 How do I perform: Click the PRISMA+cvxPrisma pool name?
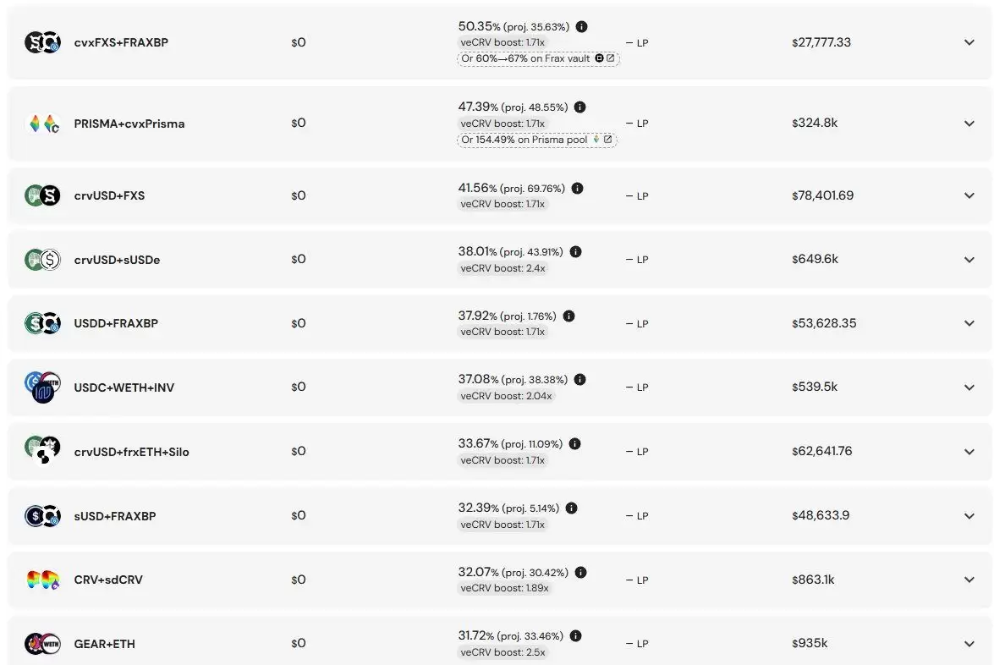point(129,124)
